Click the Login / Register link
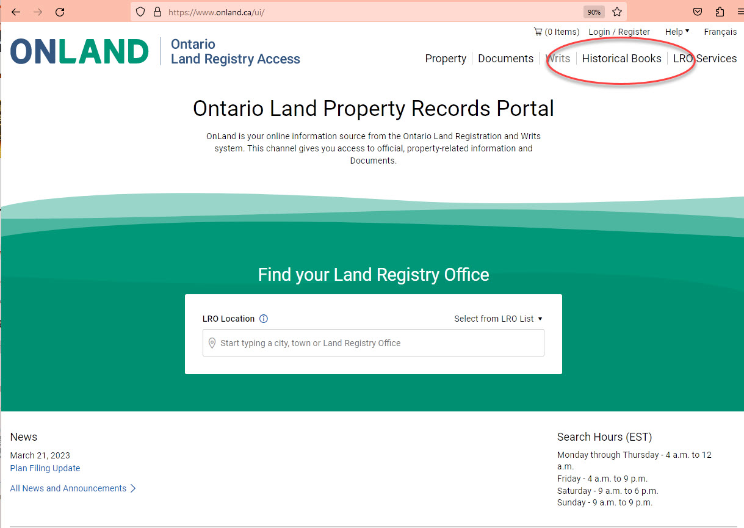 coord(618,31)
